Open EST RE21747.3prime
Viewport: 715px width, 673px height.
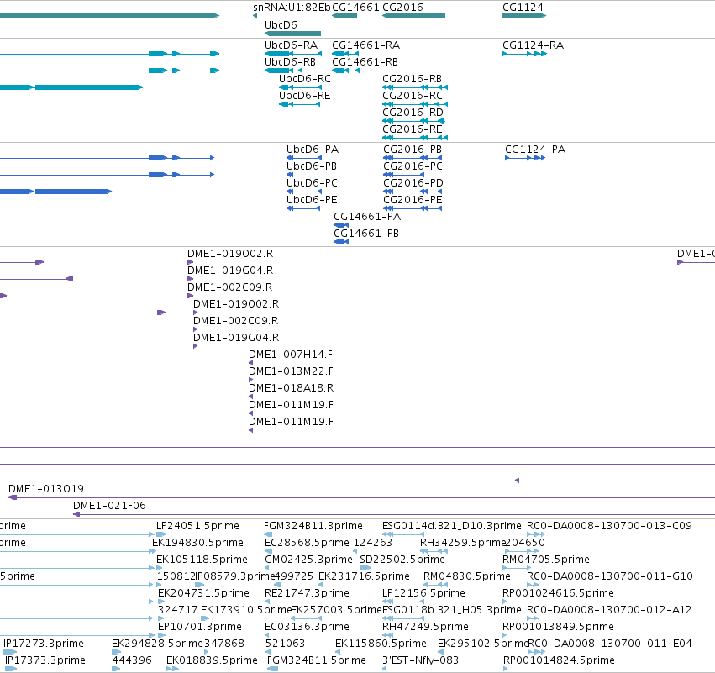point(268,602)
